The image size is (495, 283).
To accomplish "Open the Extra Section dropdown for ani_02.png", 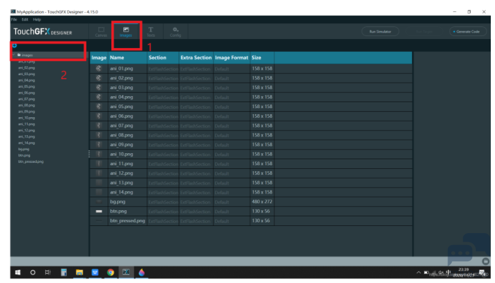I will (x=196, y=78).
